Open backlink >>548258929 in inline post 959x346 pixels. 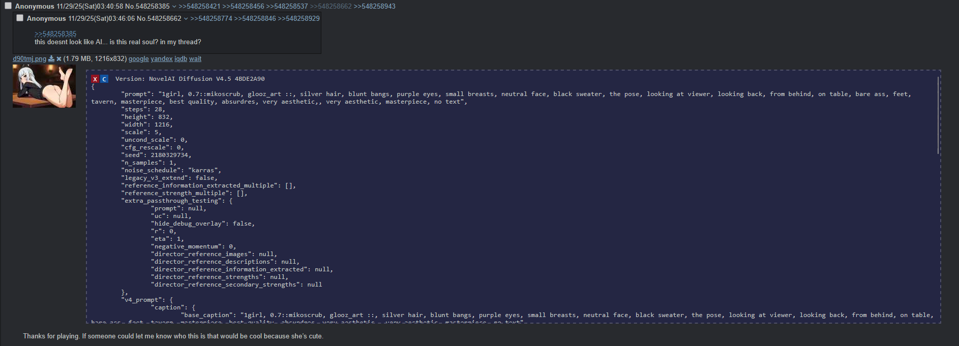click(x=298, y=18)
